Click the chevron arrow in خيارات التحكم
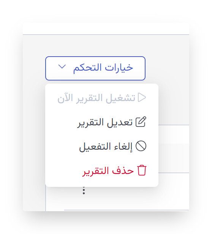Viewport: 212px width, 234px height. click(62, 66)
